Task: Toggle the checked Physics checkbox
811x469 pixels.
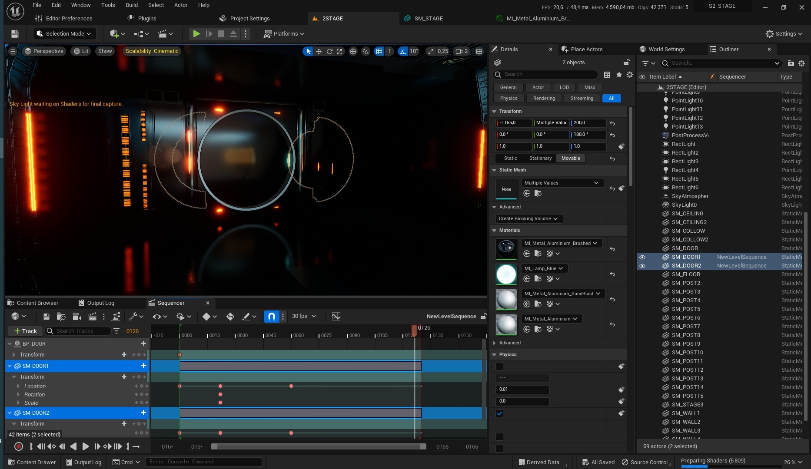Action: coord(499,413)
